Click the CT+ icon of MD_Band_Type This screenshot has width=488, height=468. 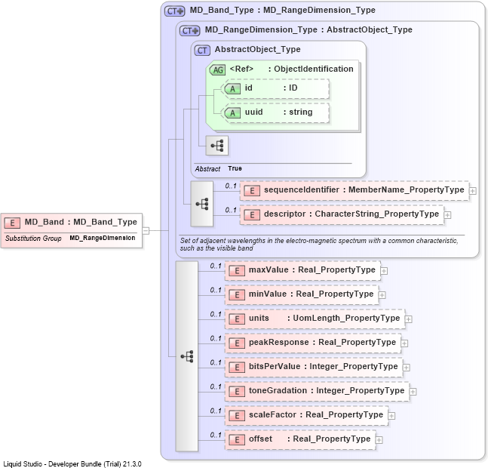point(174,11)
